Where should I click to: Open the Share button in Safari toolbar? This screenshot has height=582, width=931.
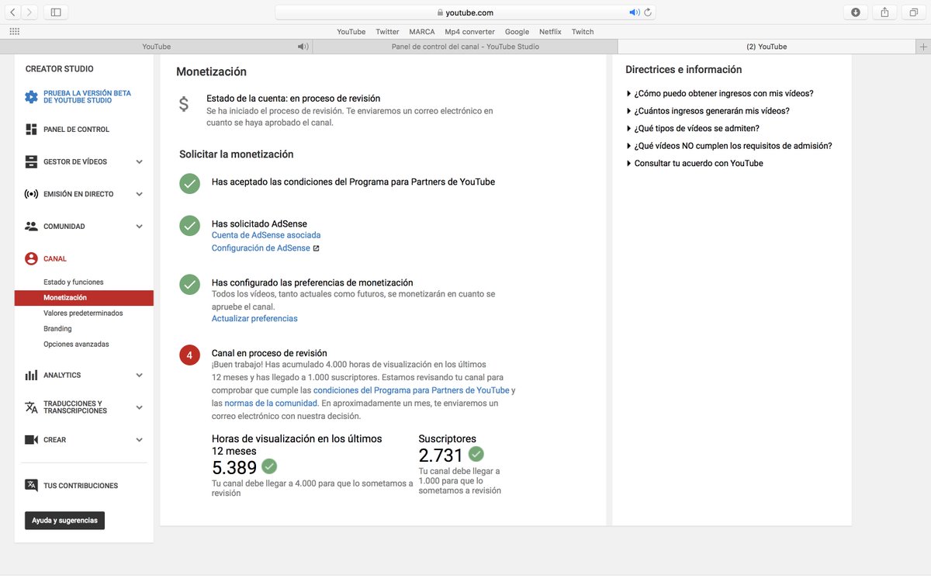(x=884, y=12)
